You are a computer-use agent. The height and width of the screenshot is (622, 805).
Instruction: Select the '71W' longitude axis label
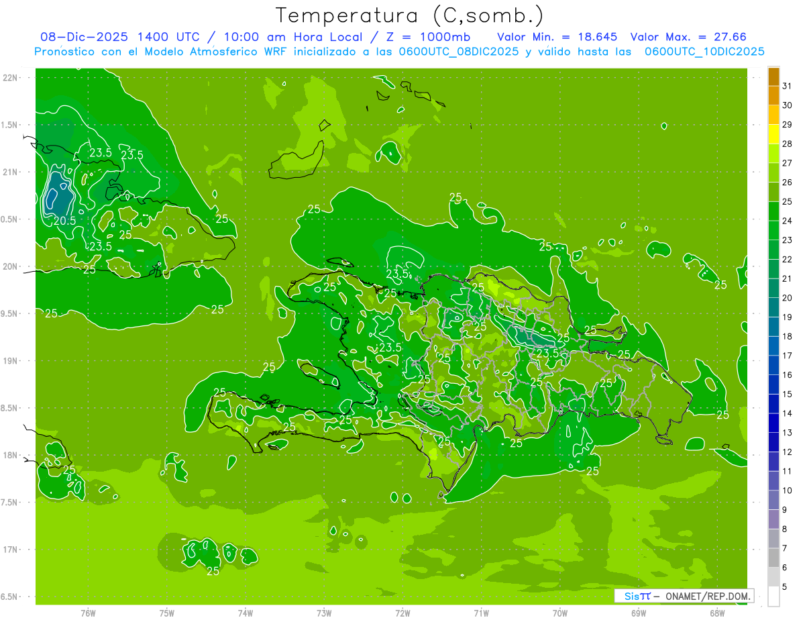(x=481, y=613)
